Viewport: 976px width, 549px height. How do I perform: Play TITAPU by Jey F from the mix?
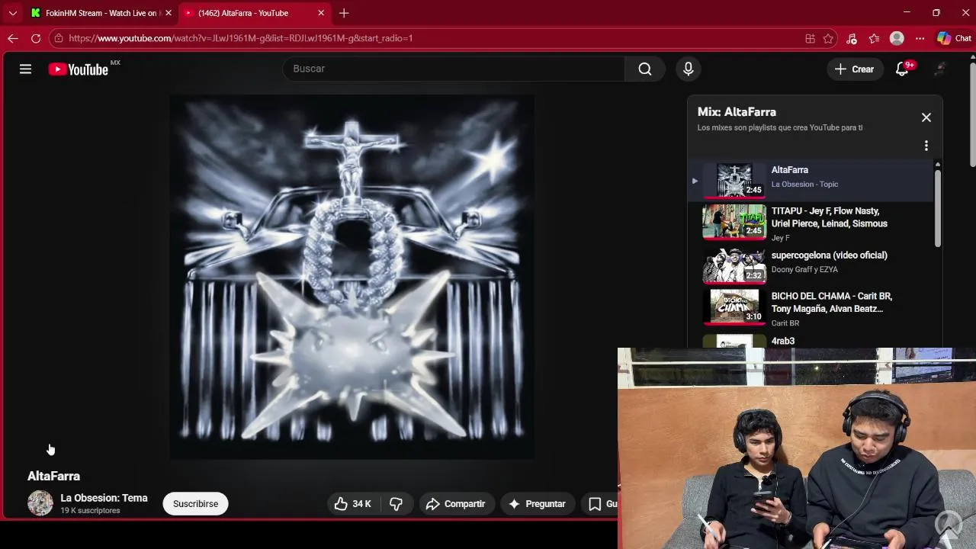tap(811, 223)
